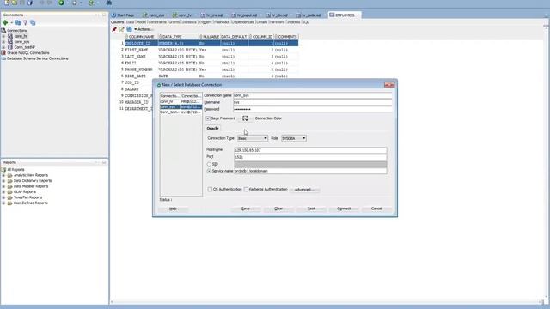This screenshot has height=309, width=550.
Task: Click the Connection Name input field
Action: click(313, 95)
